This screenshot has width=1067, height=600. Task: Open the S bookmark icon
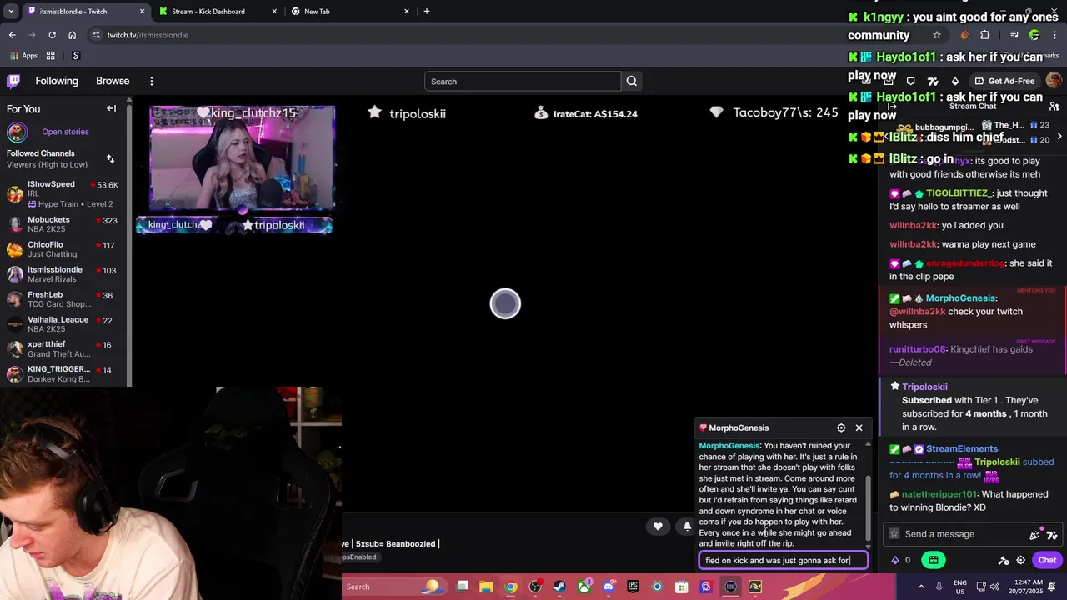coord(76,56)
